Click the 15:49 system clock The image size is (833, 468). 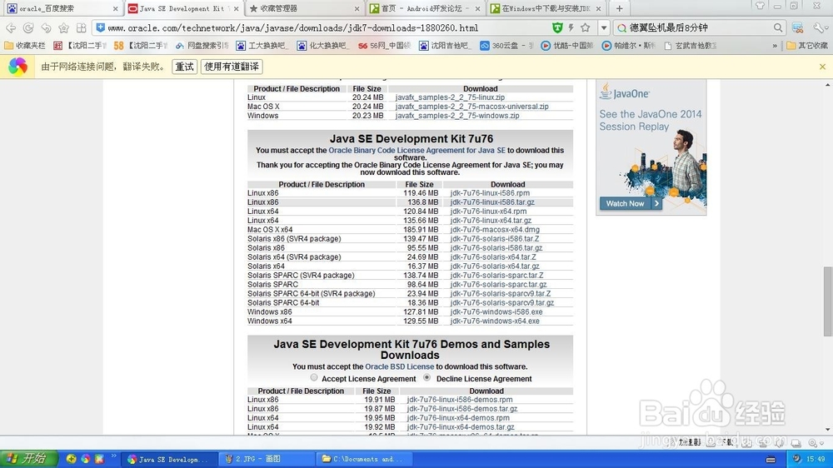pos(816,459)
